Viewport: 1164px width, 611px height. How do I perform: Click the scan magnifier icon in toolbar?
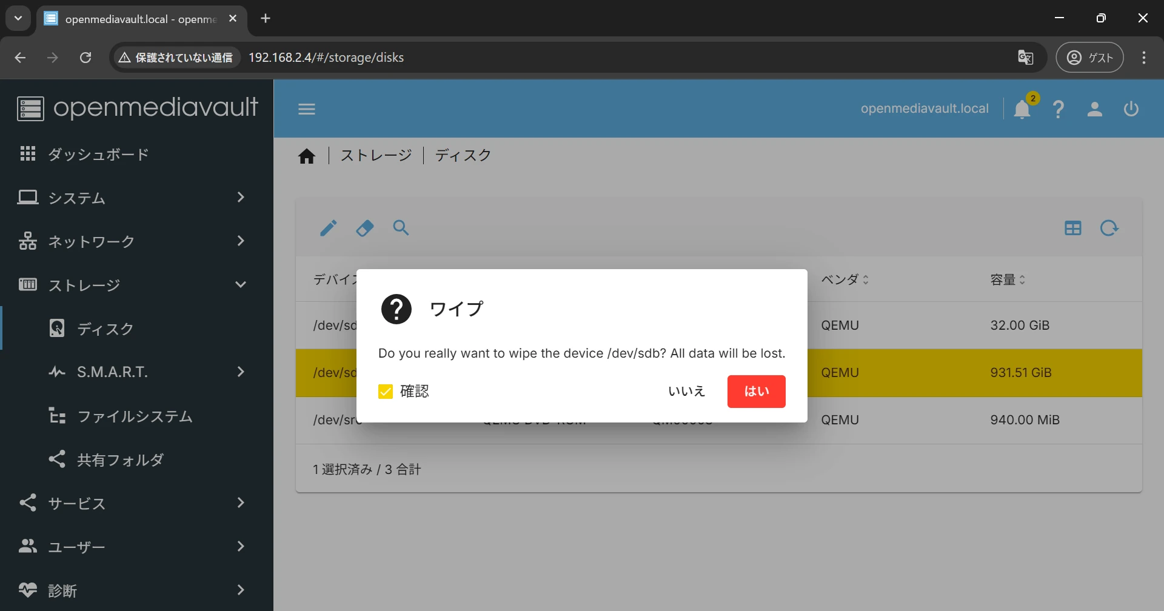pyautogui.click(x=401, y=228)
